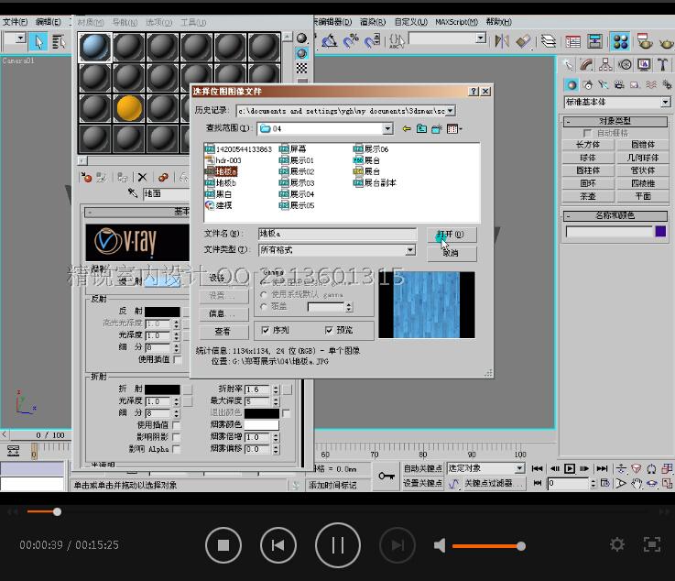Viewport: 675px width, 581px height.
Task: Mute the video player speaker icon
Action: click(440, 545)
